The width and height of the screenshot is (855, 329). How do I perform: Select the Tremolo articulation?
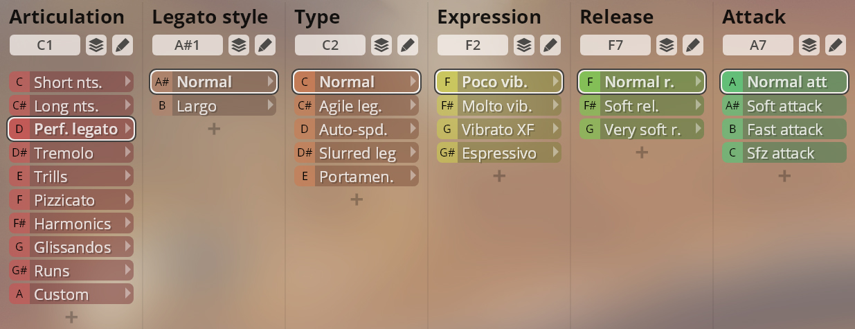(x=71, y=153)
